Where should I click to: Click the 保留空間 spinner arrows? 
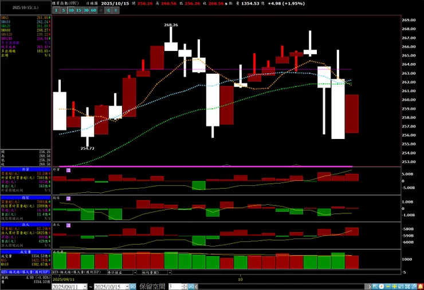(x=184, y=287)
